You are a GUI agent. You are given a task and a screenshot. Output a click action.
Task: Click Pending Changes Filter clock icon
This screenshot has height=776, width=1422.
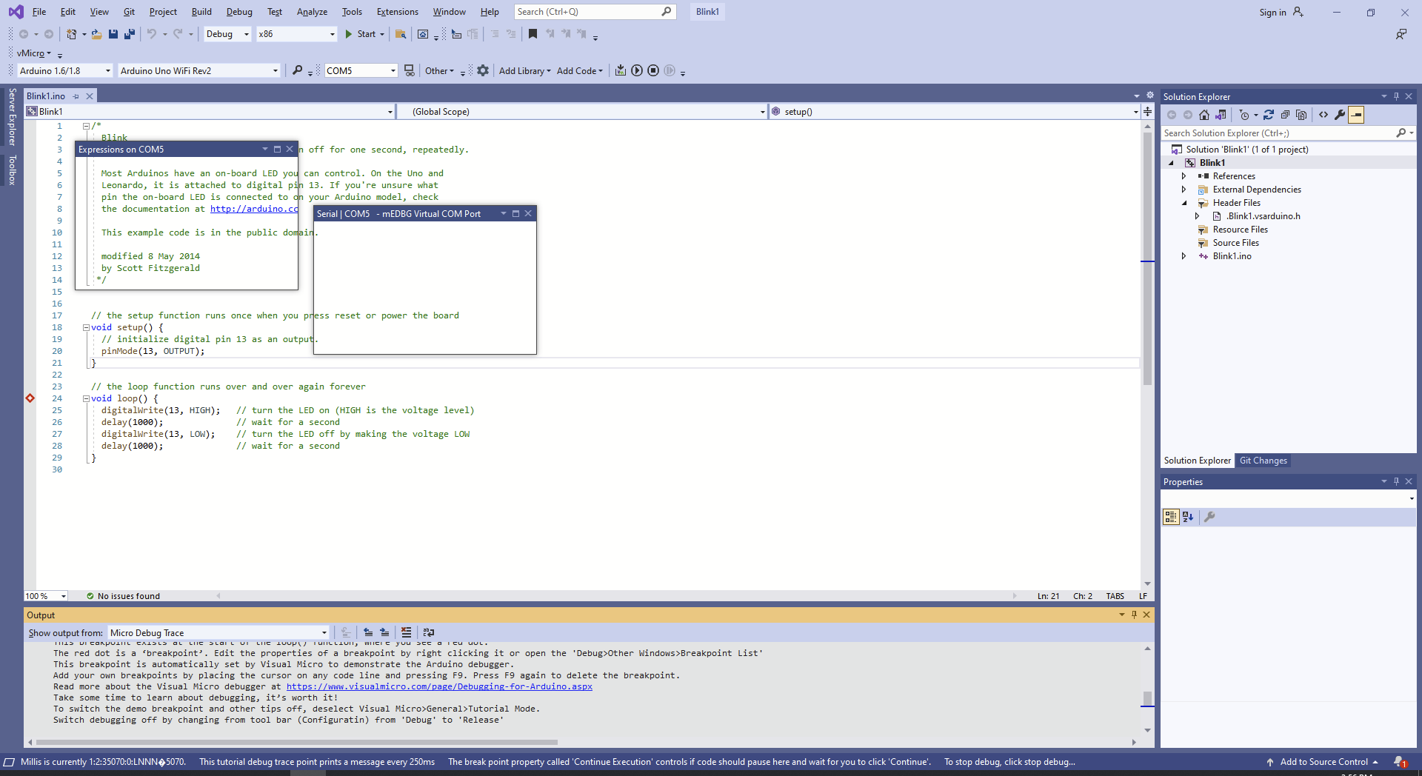[x=1245, y=115]
